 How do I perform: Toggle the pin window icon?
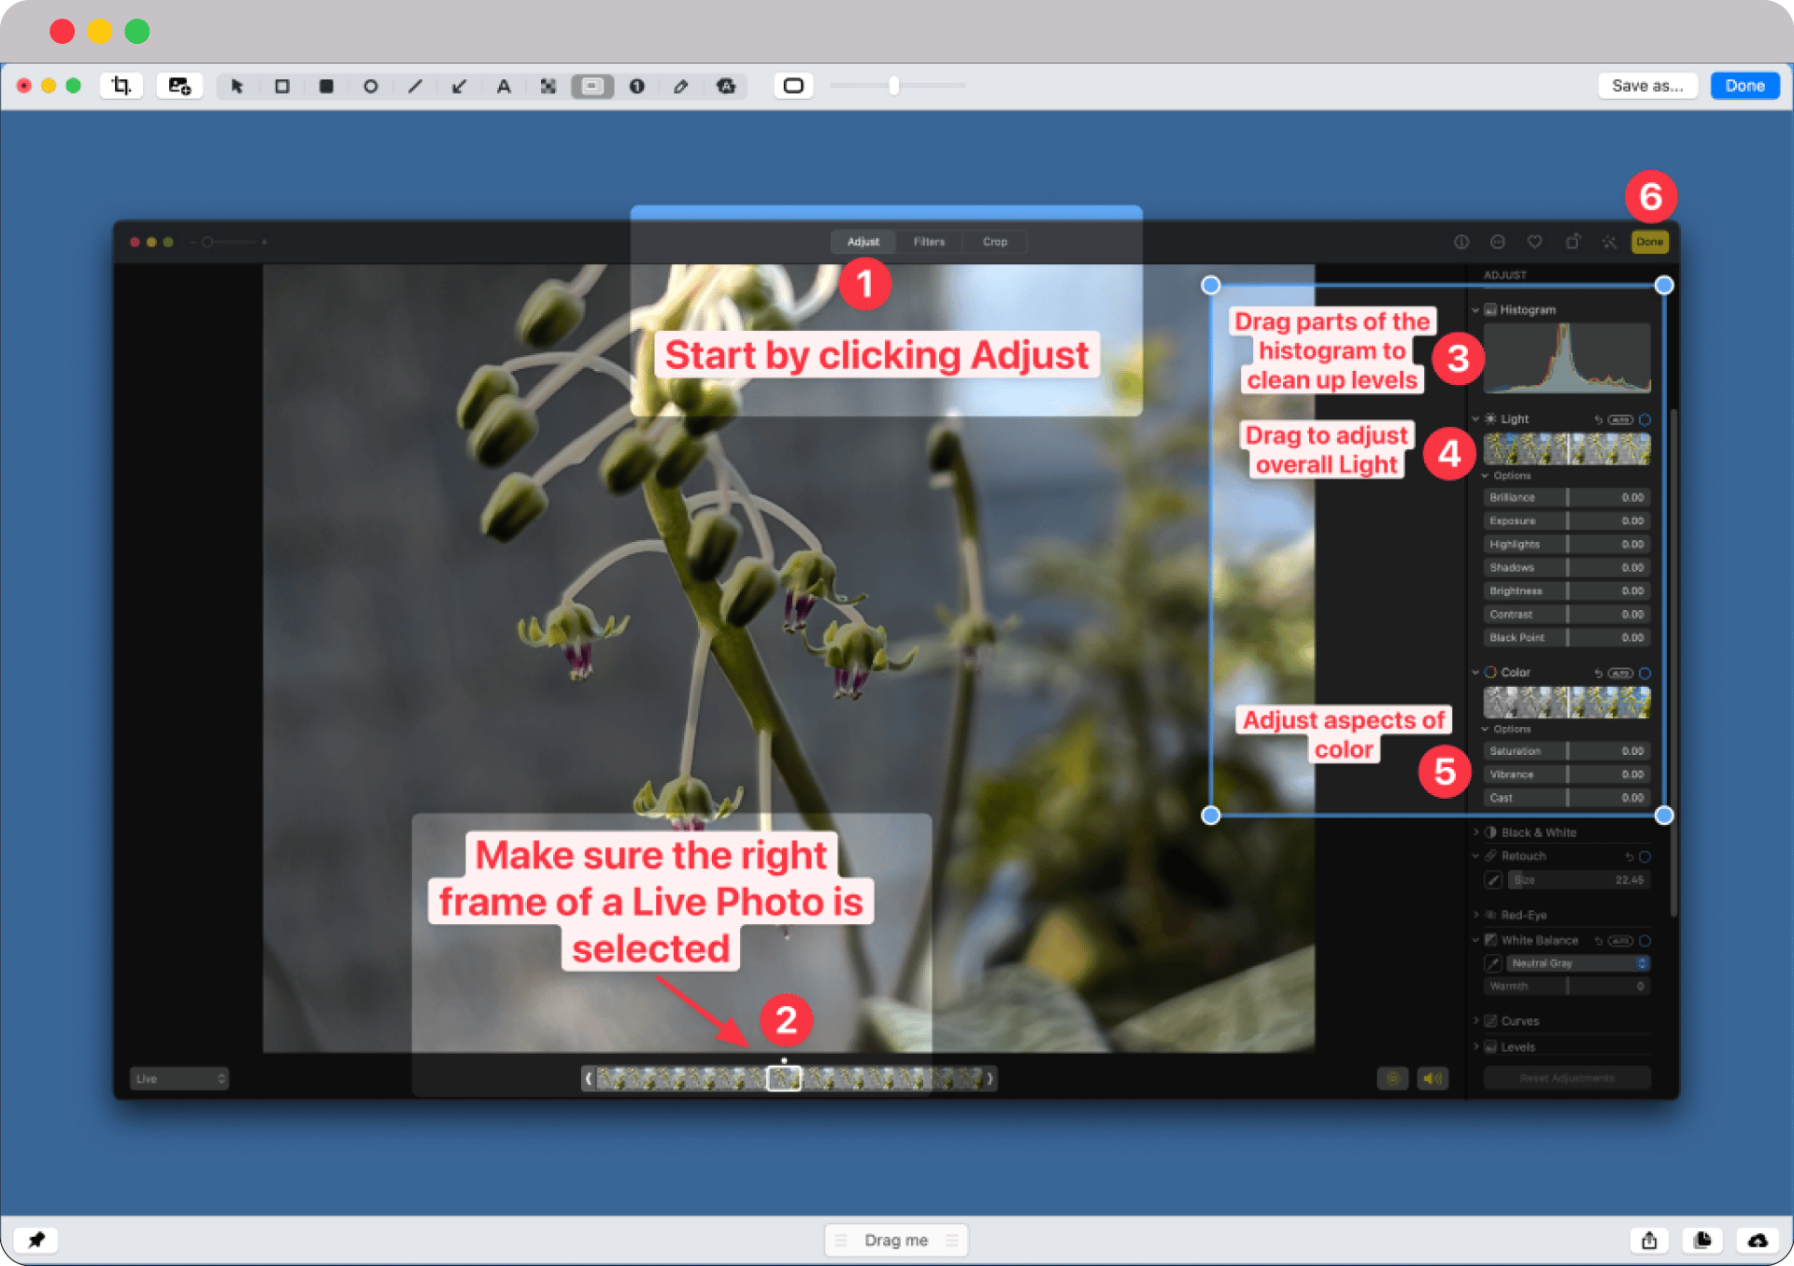[x=36, y=1240]
